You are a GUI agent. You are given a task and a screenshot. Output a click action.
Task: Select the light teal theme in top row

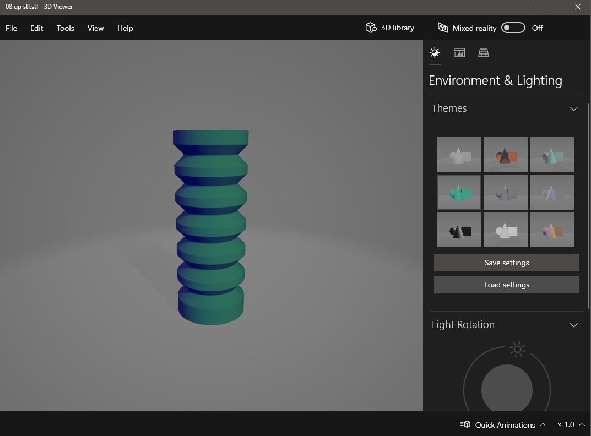pos(552,155)
